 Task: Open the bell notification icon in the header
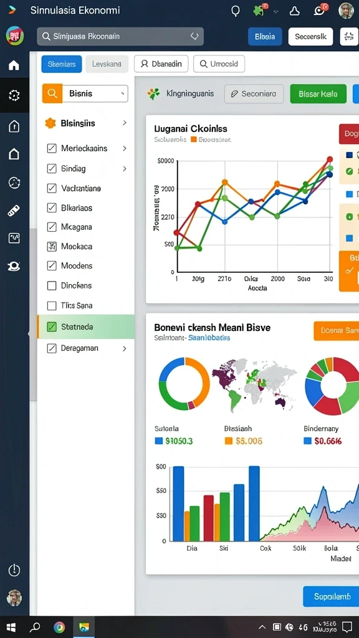(294, 11)
